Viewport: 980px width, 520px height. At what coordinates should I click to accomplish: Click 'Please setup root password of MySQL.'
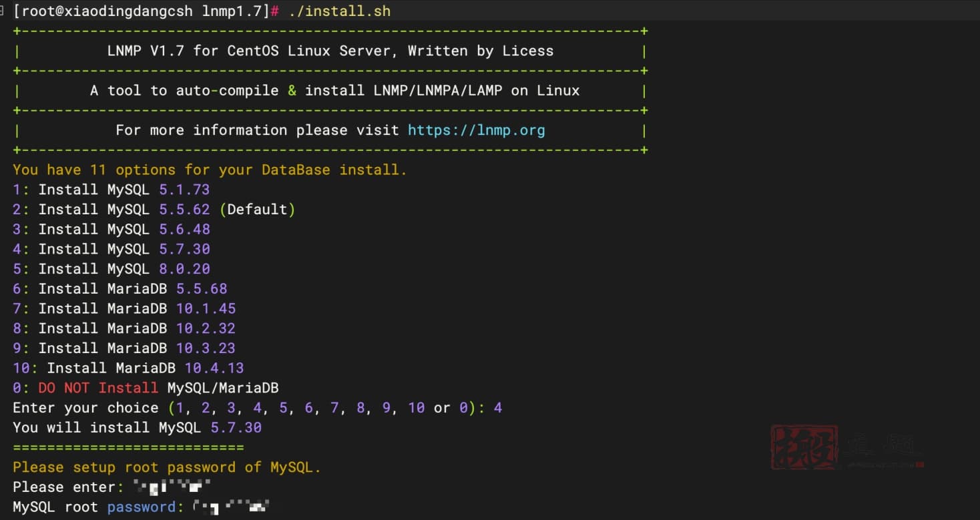(167, 467)
